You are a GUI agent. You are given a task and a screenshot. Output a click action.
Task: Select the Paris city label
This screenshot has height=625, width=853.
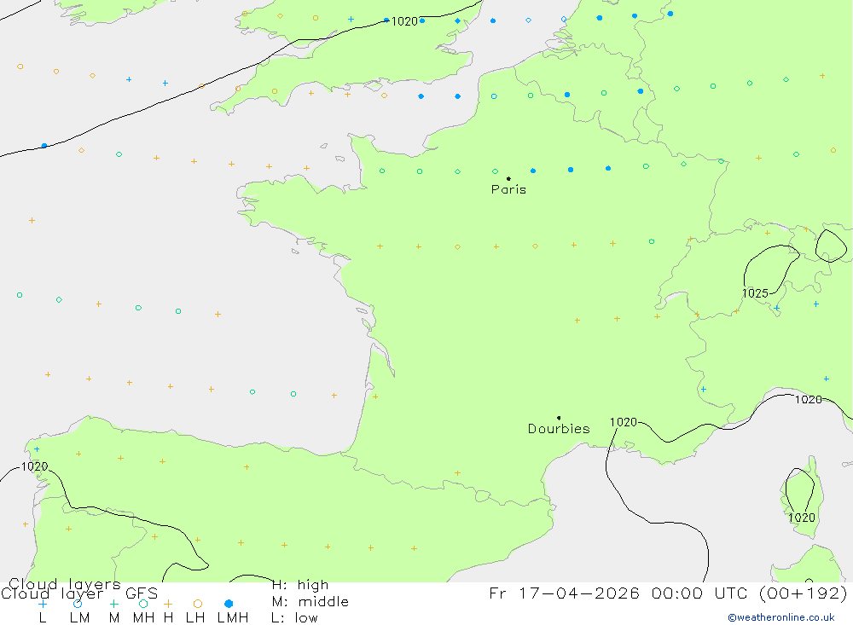click(x=508, y=189)
